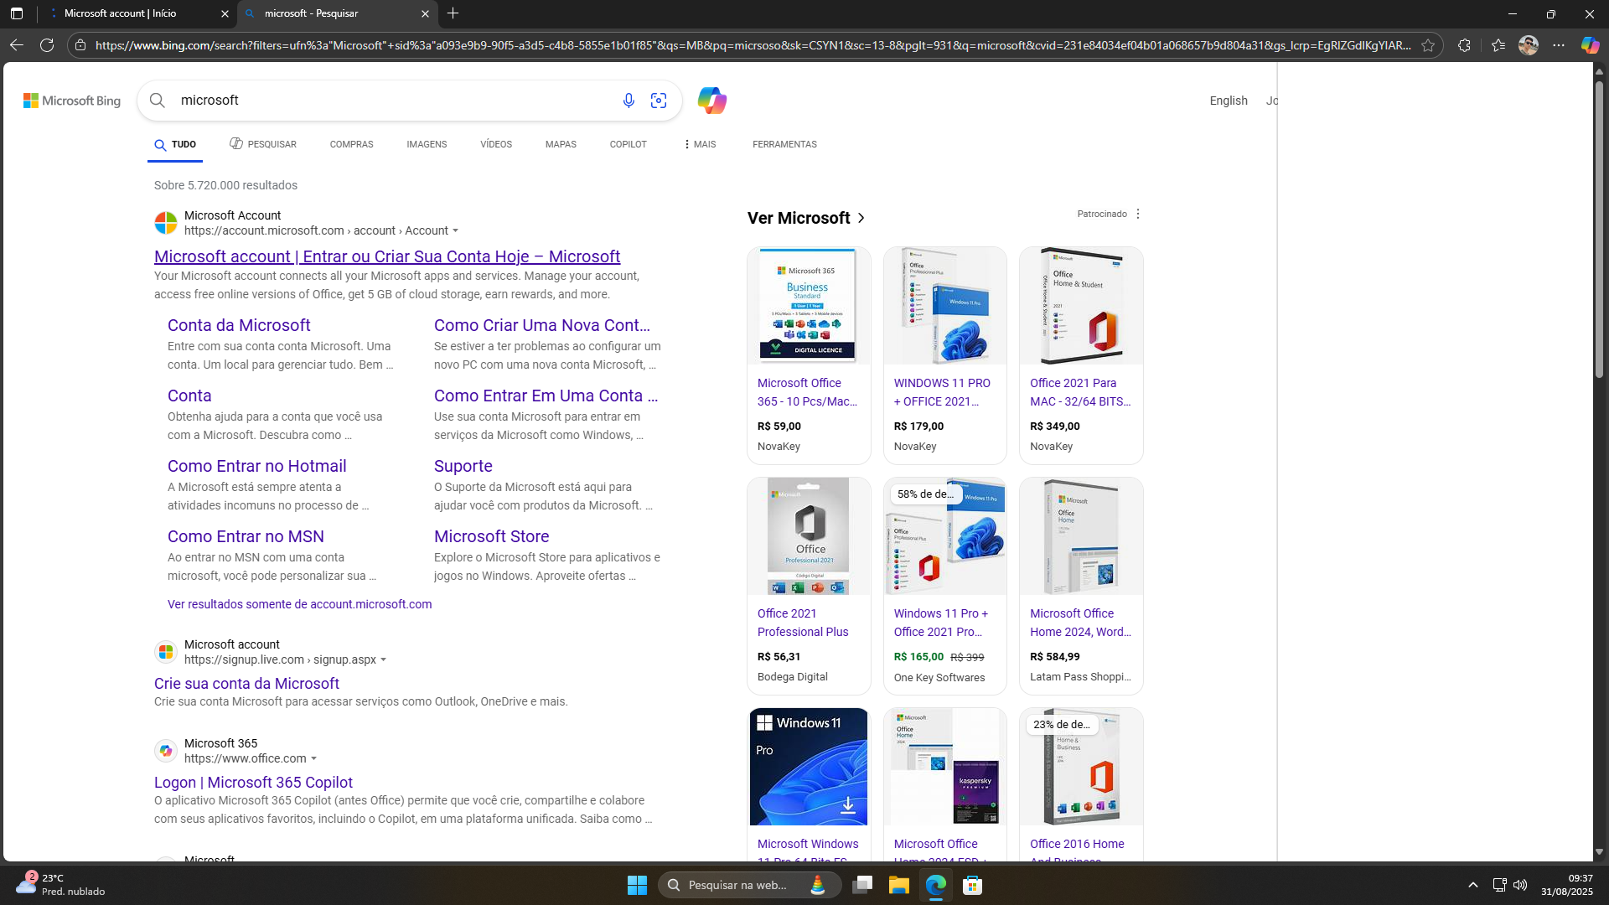The height and width of the screenshot is (905, 1609).
Task: Open Crie sua conta da Microsoft result
Action: (246, 684)
